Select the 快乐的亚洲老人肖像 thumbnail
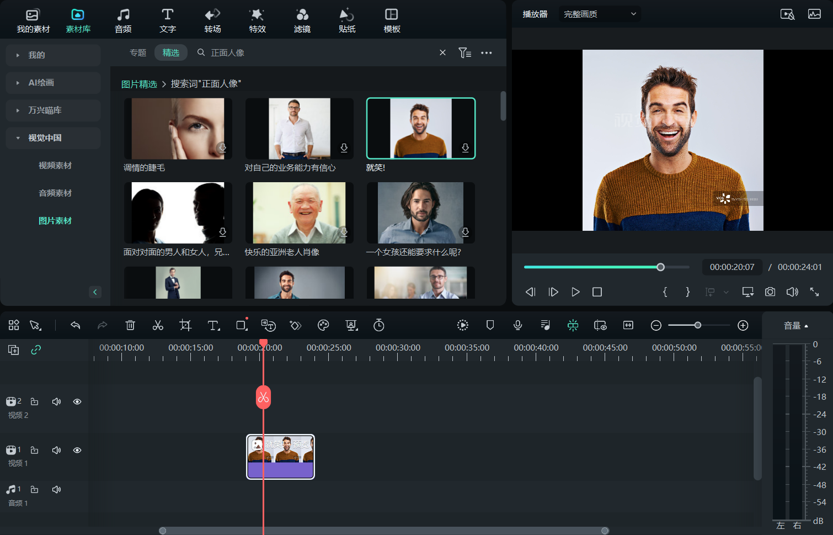833x535 pixels. [299, 213]
